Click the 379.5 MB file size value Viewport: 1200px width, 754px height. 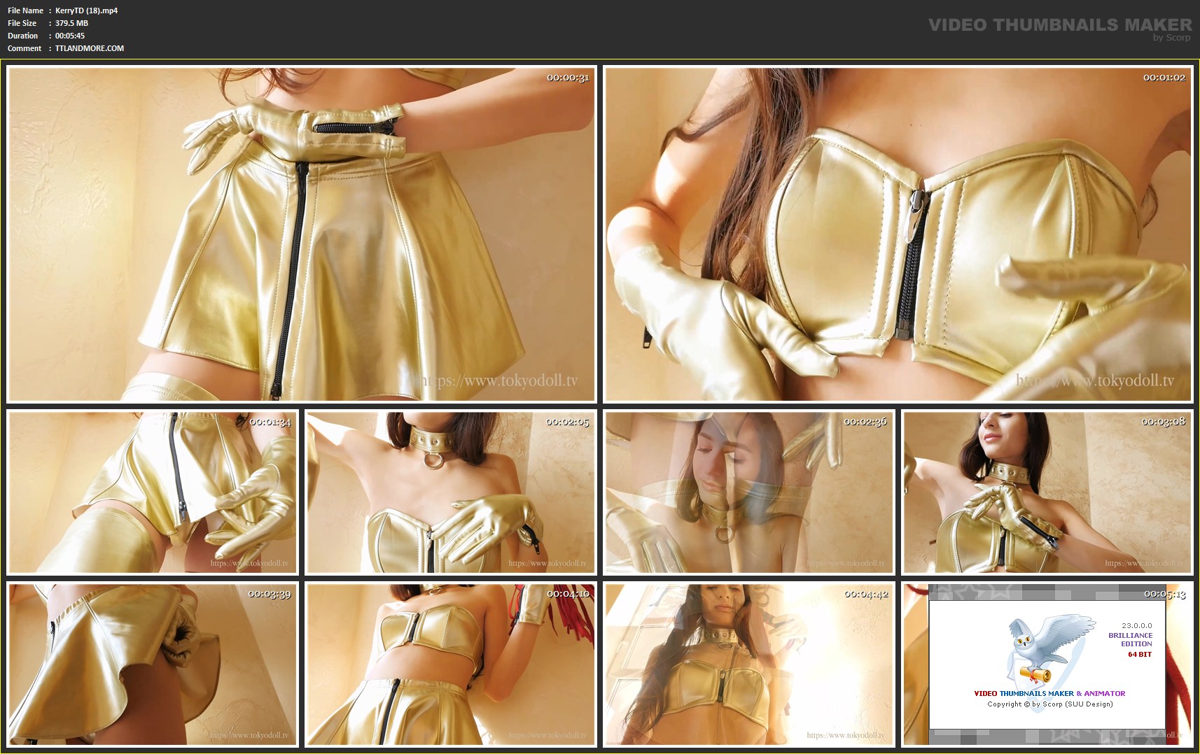point(71,23)
